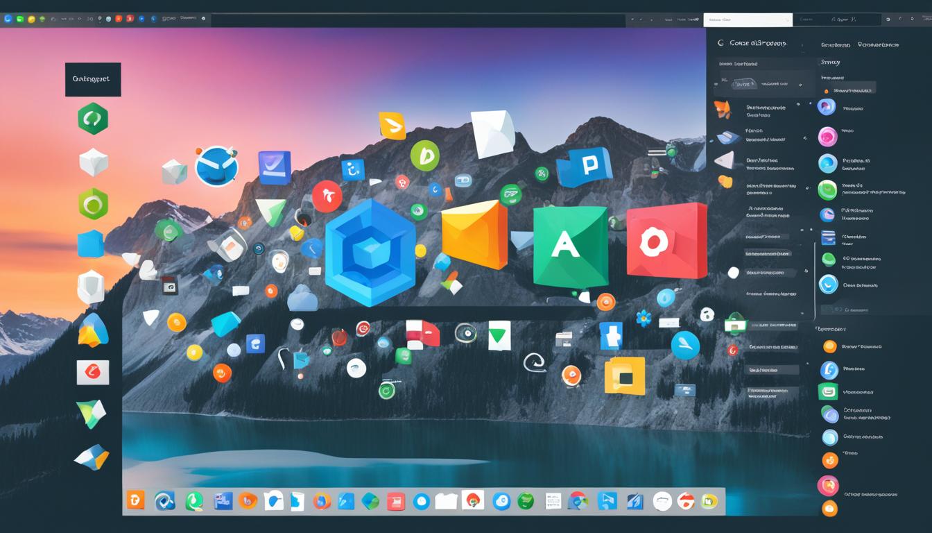Launch the orange square app in the dock

point(136,500)
